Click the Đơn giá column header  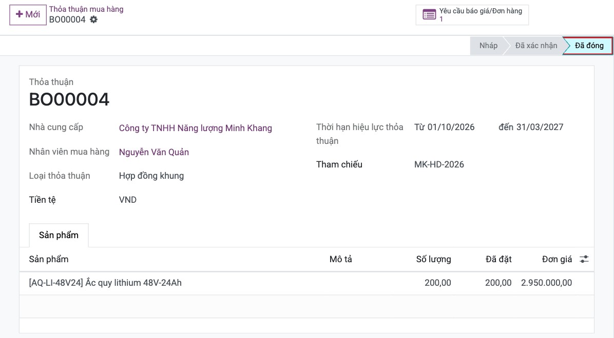tap(557, 259)
